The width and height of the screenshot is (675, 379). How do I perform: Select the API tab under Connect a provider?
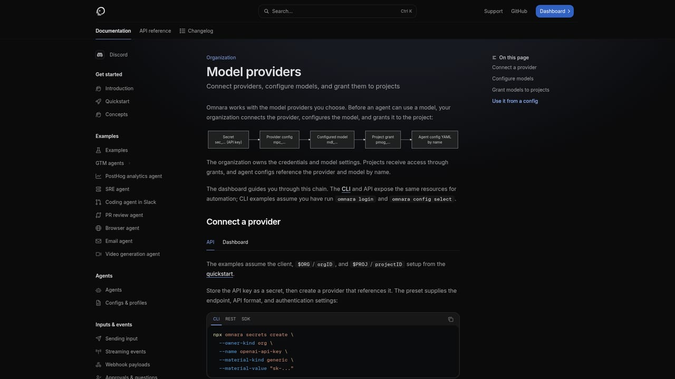coord(210,242)
